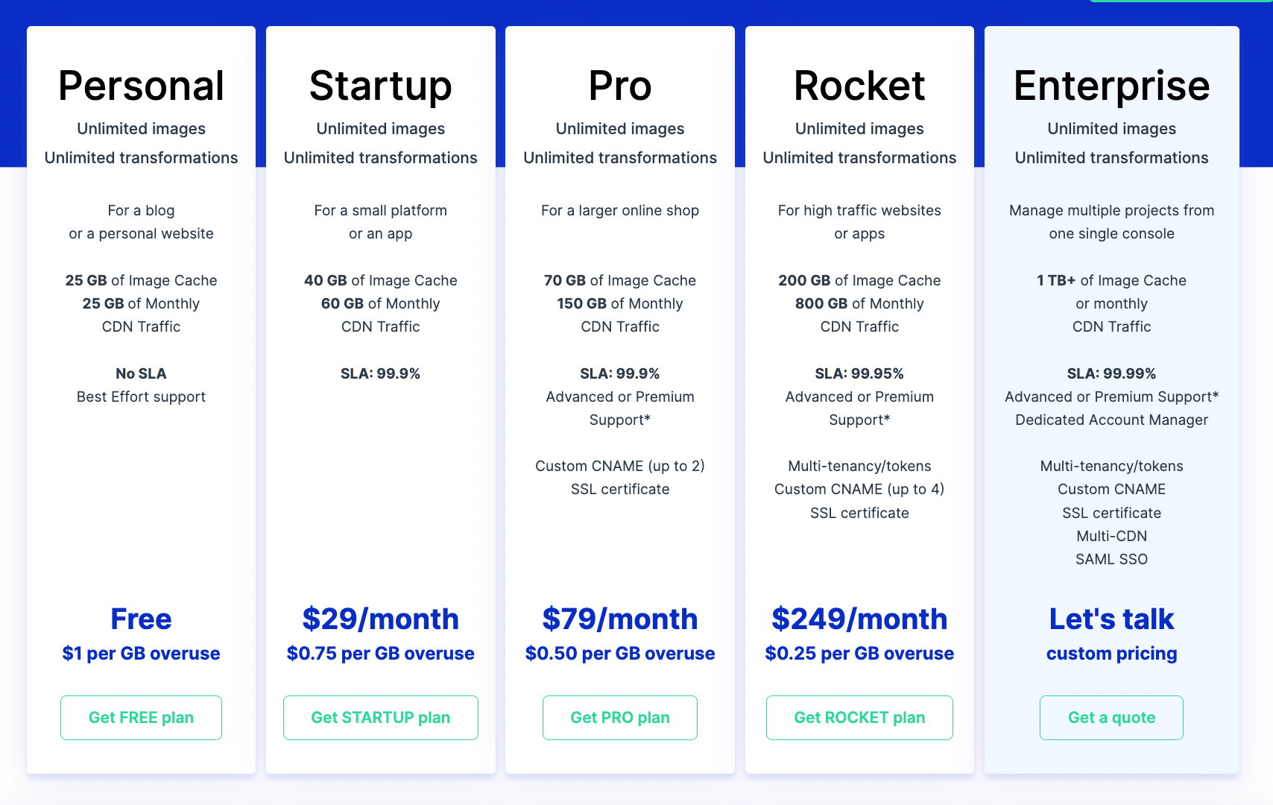The width and height of the screenshot is (1273, 805).
Task: Click Custom CNAME (up to 4) text
Action: tap(859, 489)
